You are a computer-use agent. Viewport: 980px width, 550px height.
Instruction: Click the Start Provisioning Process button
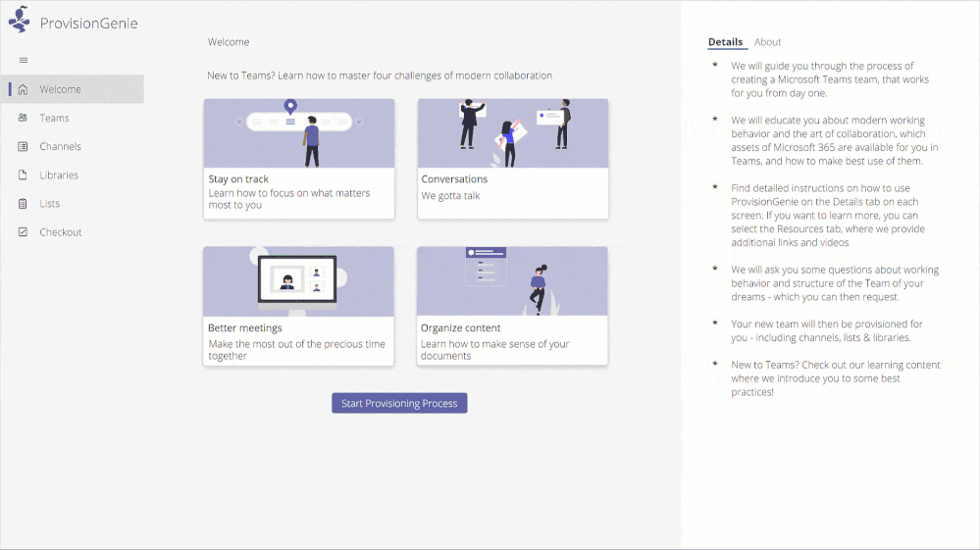tap(399, 403)
